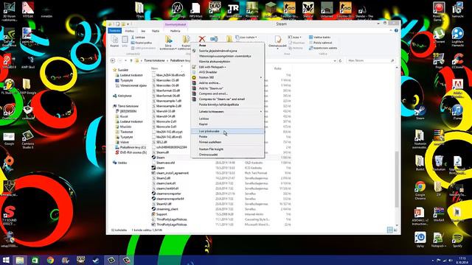Choose Luo pikakuvake in context menu

coord(228,131)
